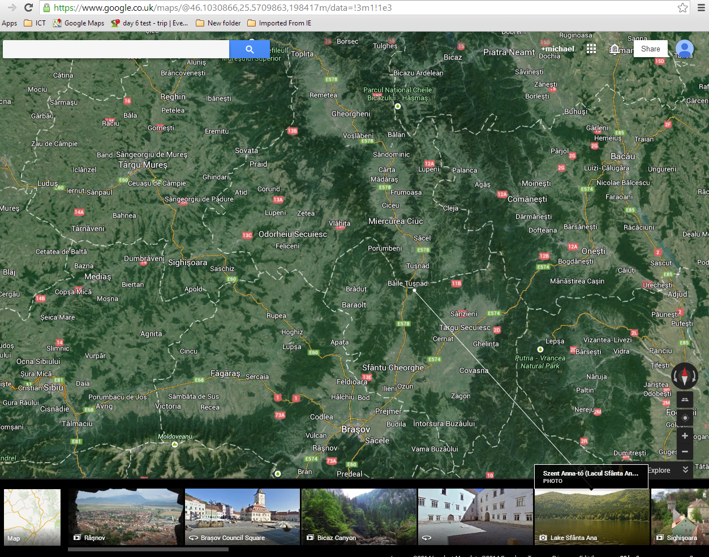709x557 pixels.
Task: Click the green HTTPS padlock icon
Action: click(47, 8)
